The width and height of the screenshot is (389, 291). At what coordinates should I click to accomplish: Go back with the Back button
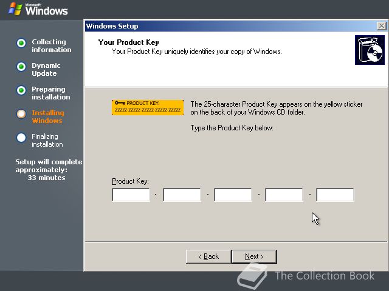208,256
